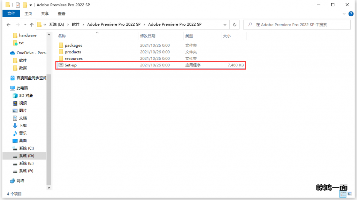This screenshot has height=200, width=357.
Task: Go back using the Back arrow
Action: tap(8, 25)
